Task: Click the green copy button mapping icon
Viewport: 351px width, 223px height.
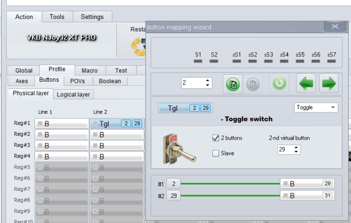Action: tap(233, 84)
